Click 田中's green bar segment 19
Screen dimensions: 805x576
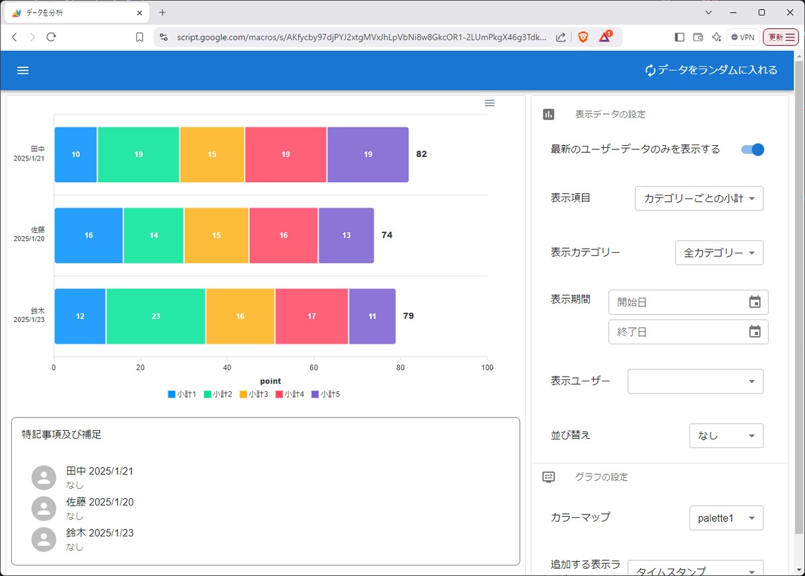(139, 154)
